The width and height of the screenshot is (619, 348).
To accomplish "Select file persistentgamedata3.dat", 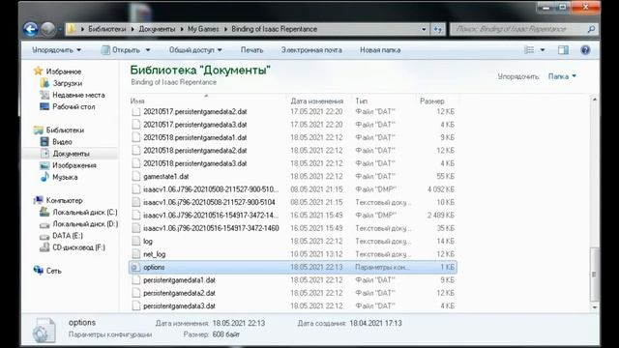I will [x=292, y=305].
